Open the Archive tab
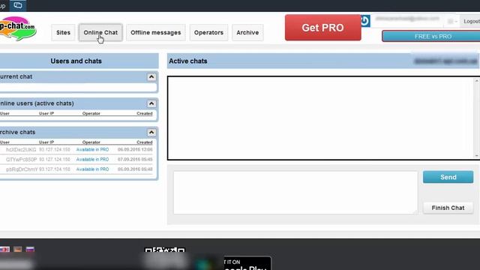Image resolution: width=480 pixels, height=270 pixels. tap(247, 32)
